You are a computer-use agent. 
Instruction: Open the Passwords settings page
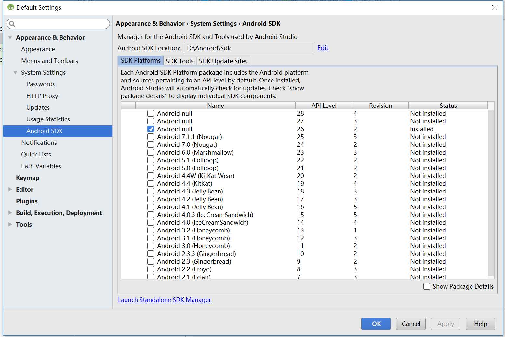click(41, 84)
